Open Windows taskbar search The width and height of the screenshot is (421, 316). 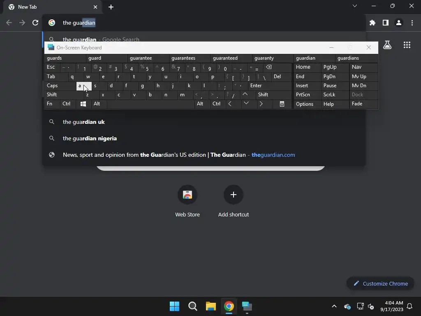192,306
